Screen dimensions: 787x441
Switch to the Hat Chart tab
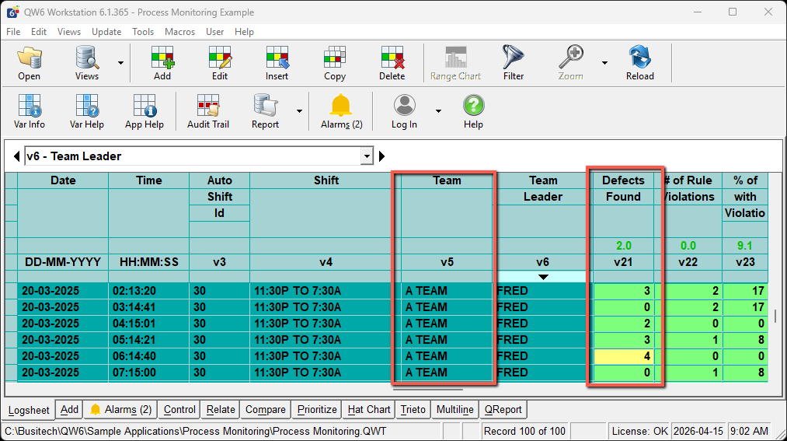pos(369,410)
